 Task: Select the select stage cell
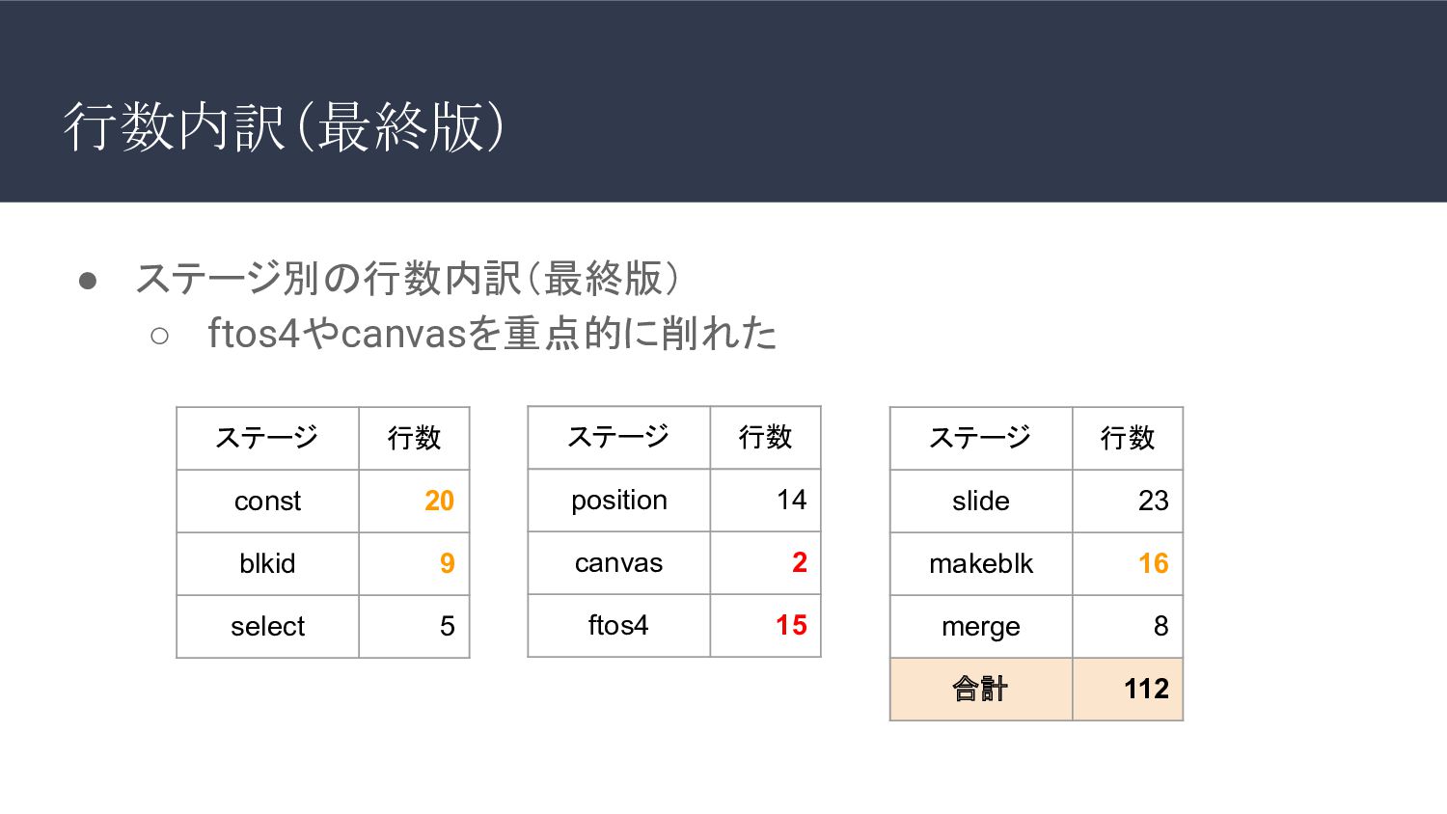[x=267, y=627]
